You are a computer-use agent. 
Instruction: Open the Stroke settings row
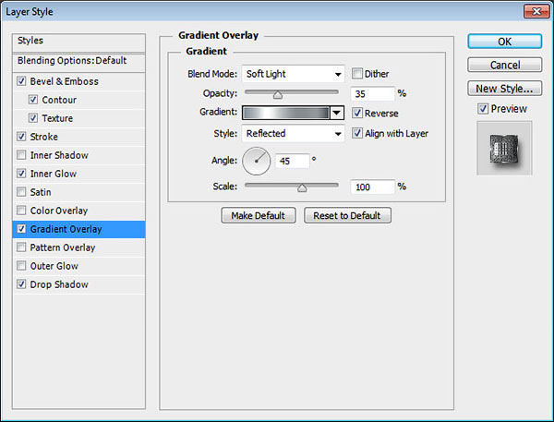78,137
